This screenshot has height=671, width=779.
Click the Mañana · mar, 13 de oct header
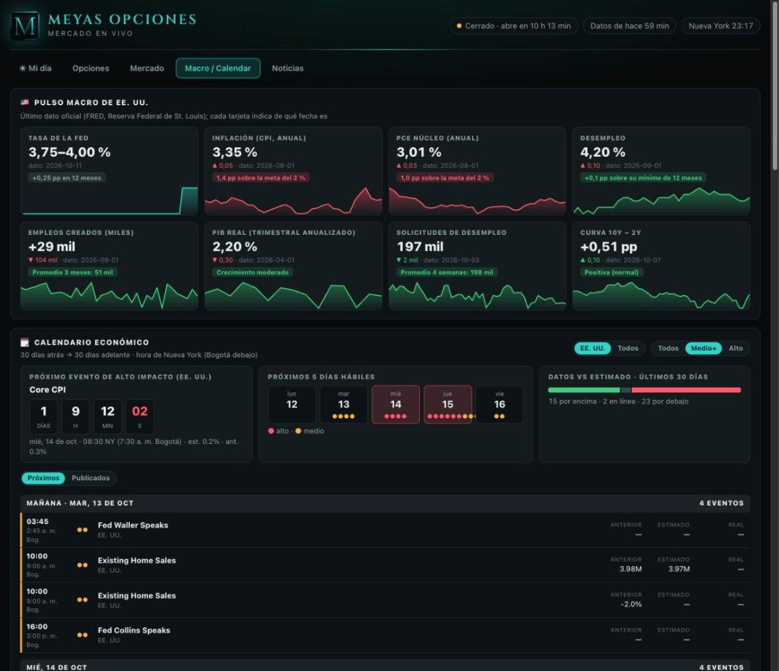385,503
